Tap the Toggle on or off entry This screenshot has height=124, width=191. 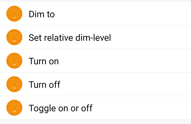(x=95, y=107)
